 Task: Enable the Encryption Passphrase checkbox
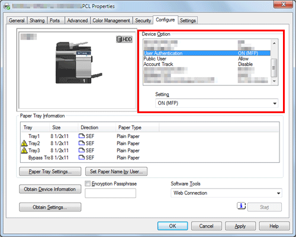click(88, 184)
